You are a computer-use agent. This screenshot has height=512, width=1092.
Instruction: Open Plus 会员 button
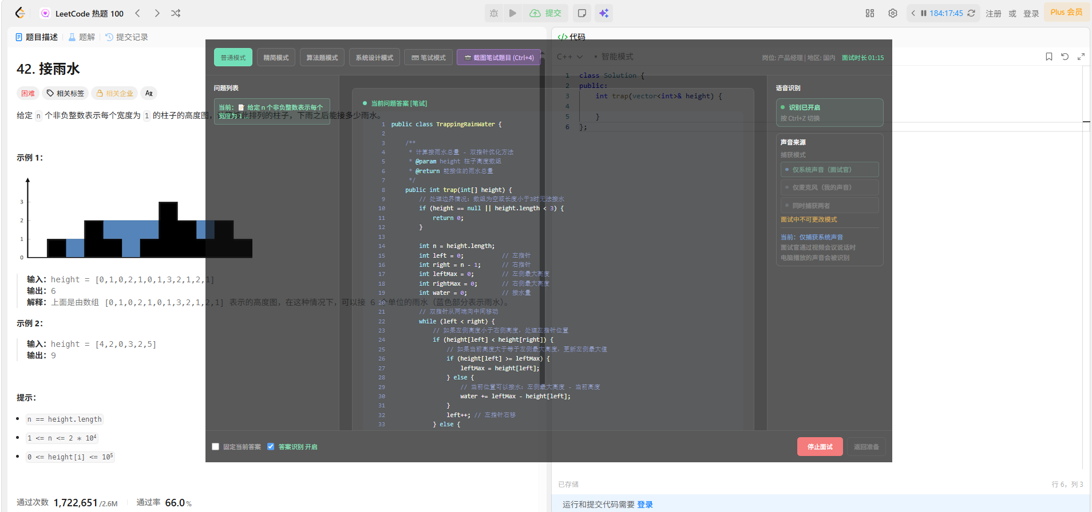click(x=1066, y=12)
